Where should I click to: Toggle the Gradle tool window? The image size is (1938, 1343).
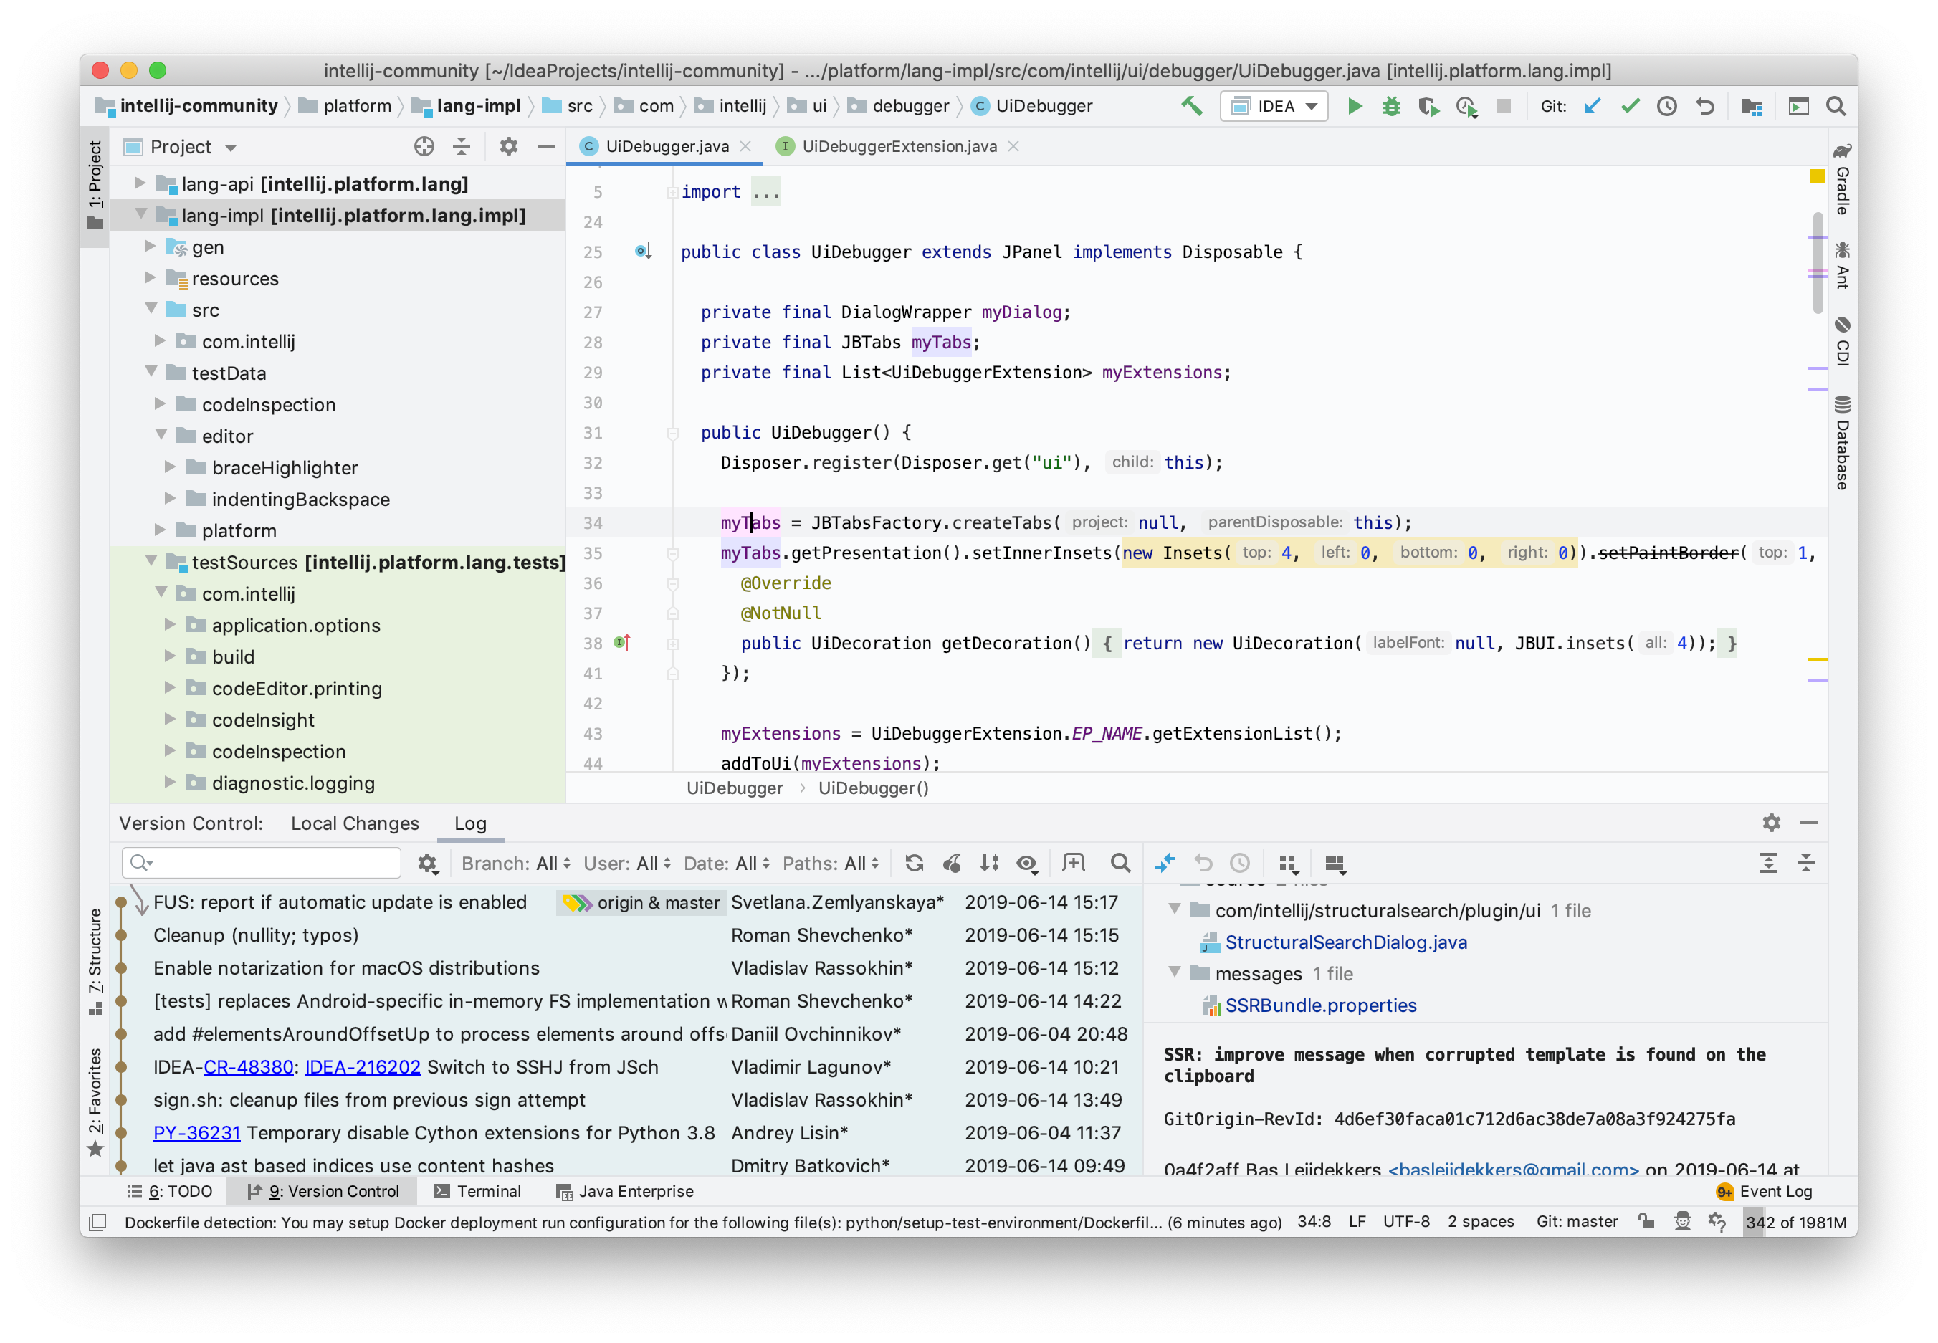point(1841,179)
